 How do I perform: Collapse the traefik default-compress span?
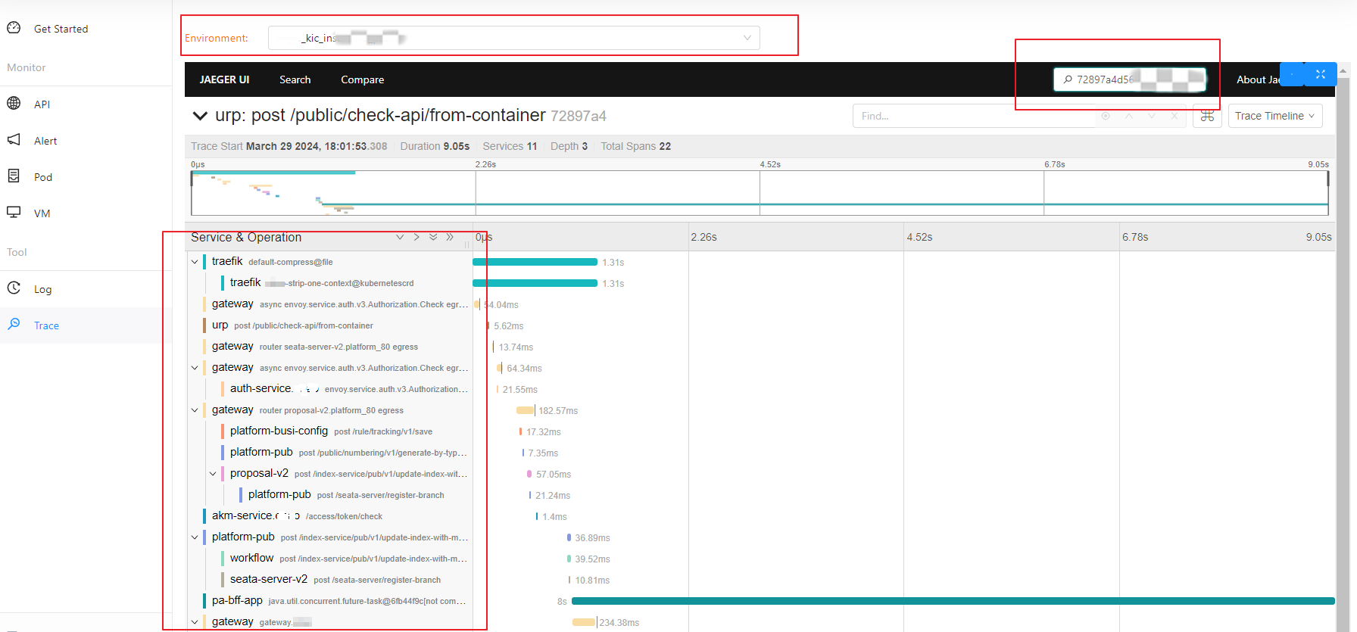coord(195,262)
